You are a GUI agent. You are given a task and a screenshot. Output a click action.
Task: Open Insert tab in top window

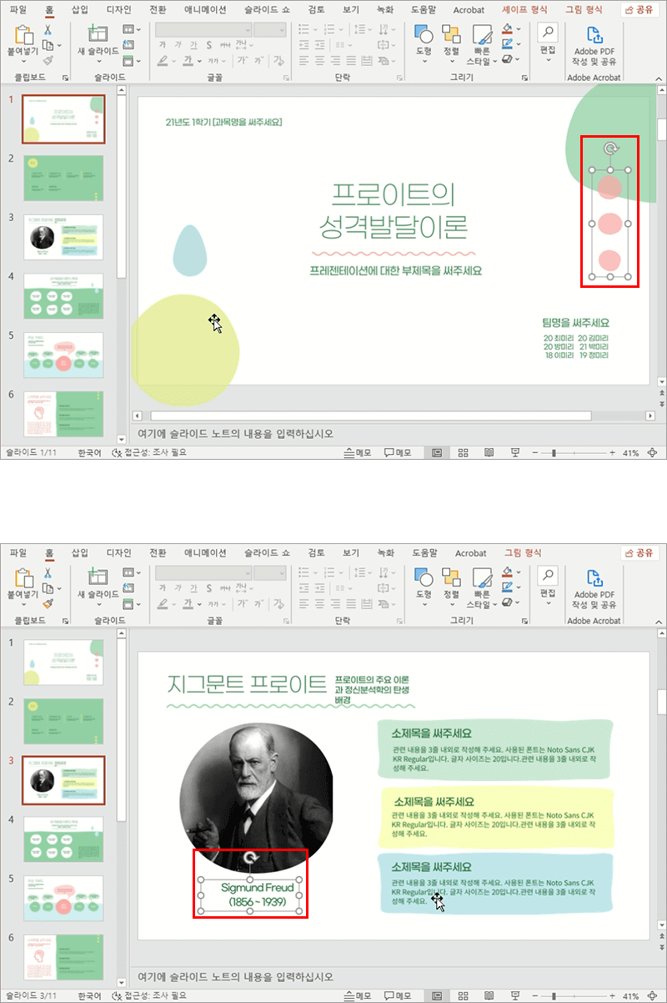click(80, 10)
